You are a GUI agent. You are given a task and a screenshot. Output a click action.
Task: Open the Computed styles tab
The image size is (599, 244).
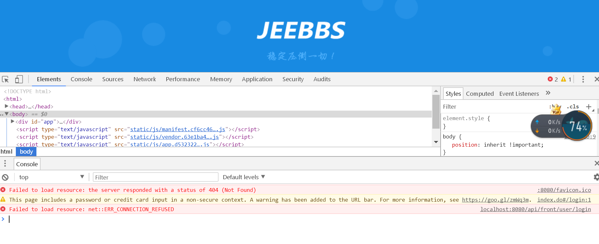(480, 94)
